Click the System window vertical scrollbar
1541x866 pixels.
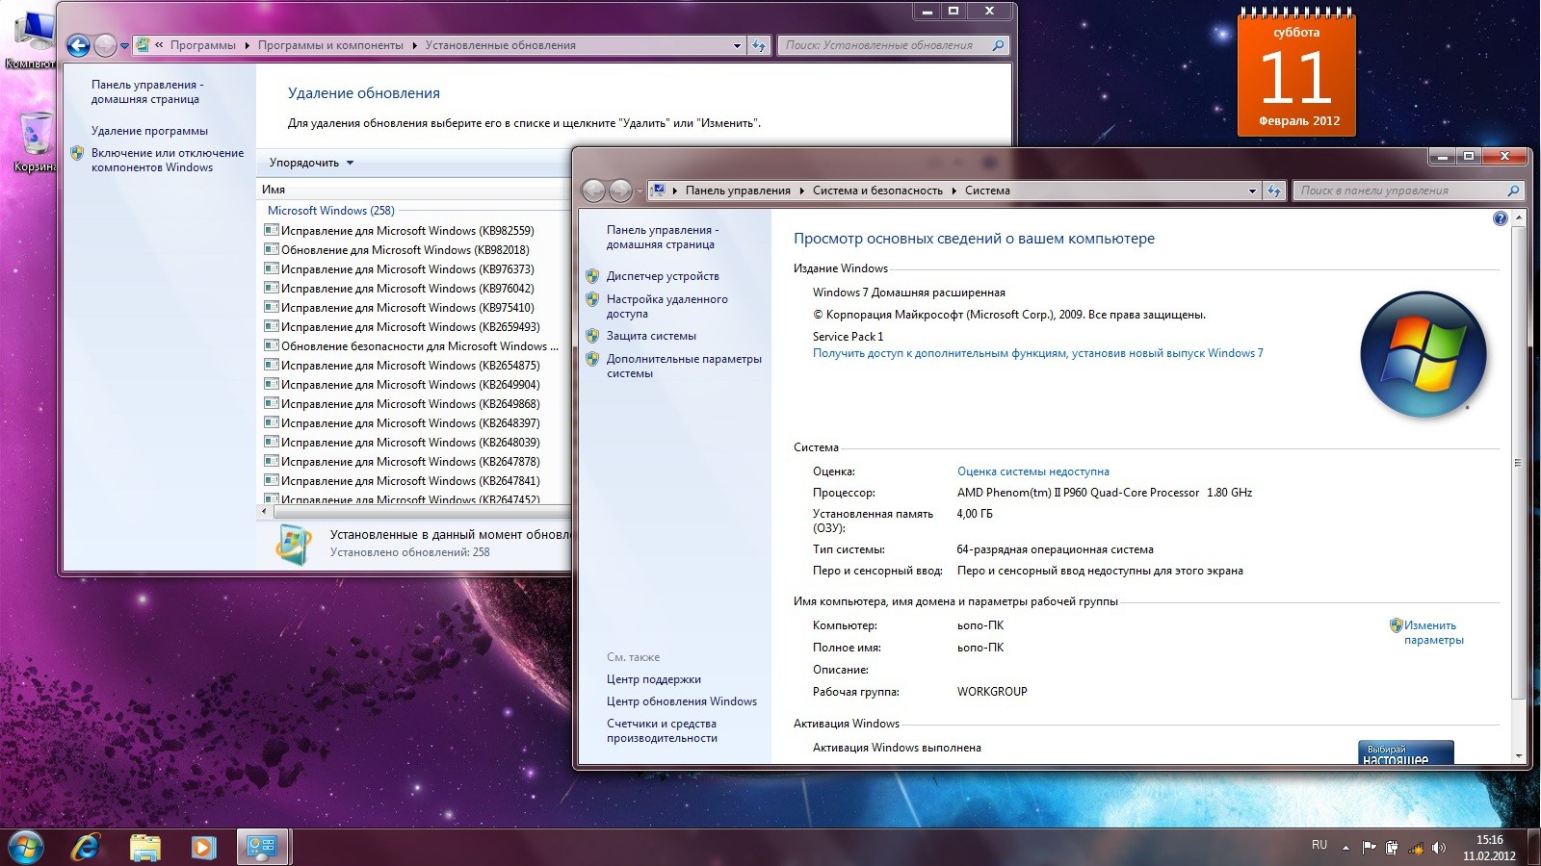point(1518,463)
